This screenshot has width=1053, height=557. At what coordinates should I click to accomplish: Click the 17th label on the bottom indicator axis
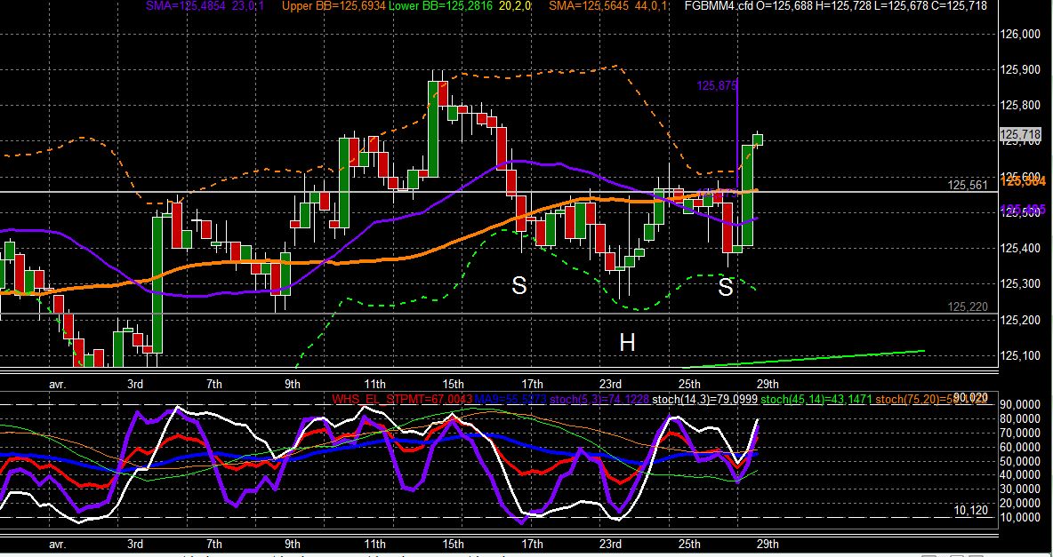[x=532, y=545]
